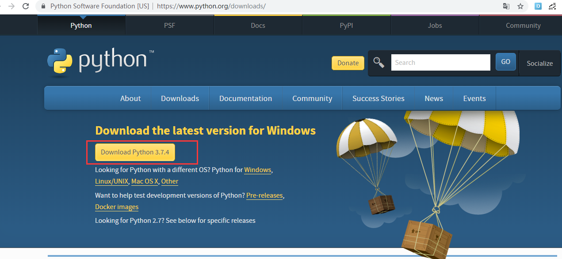Open the top-bar Community tab

click(523, 26)
